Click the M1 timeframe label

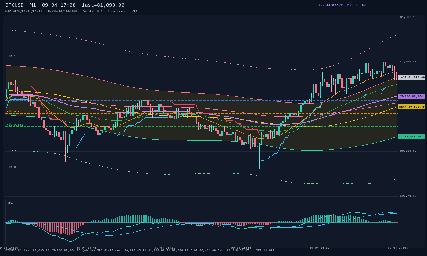coord(33,5)
